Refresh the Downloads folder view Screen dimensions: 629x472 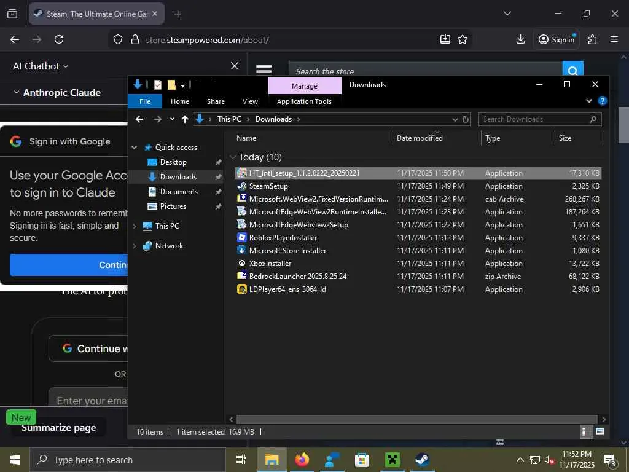pos(466,119)
